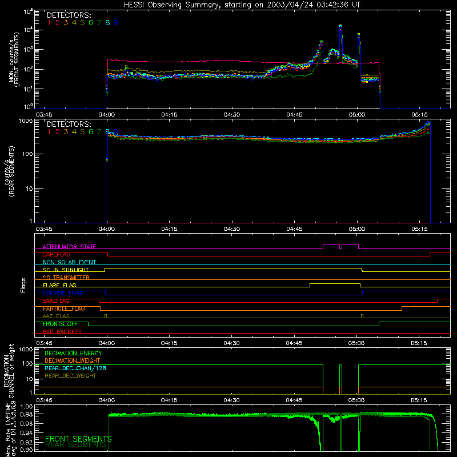This screenshot has width=457, height=457.
Task: Click the 0.90 livetime axis tick label
Action: click(x=27, y=450)
